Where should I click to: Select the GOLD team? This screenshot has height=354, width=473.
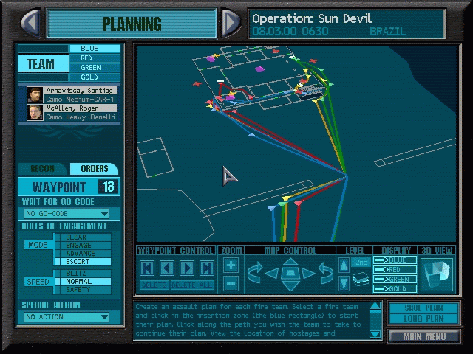coord(95,77)
